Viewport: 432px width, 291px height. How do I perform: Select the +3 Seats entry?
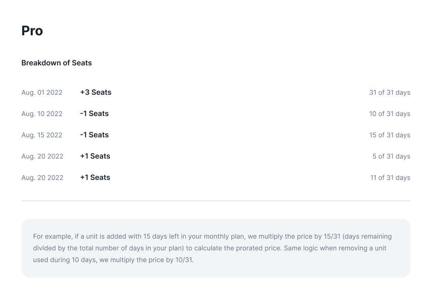(x=95, y=92)
